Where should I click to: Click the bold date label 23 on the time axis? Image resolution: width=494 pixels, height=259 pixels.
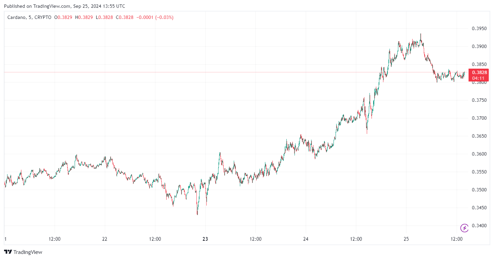(x=205, y=239)
